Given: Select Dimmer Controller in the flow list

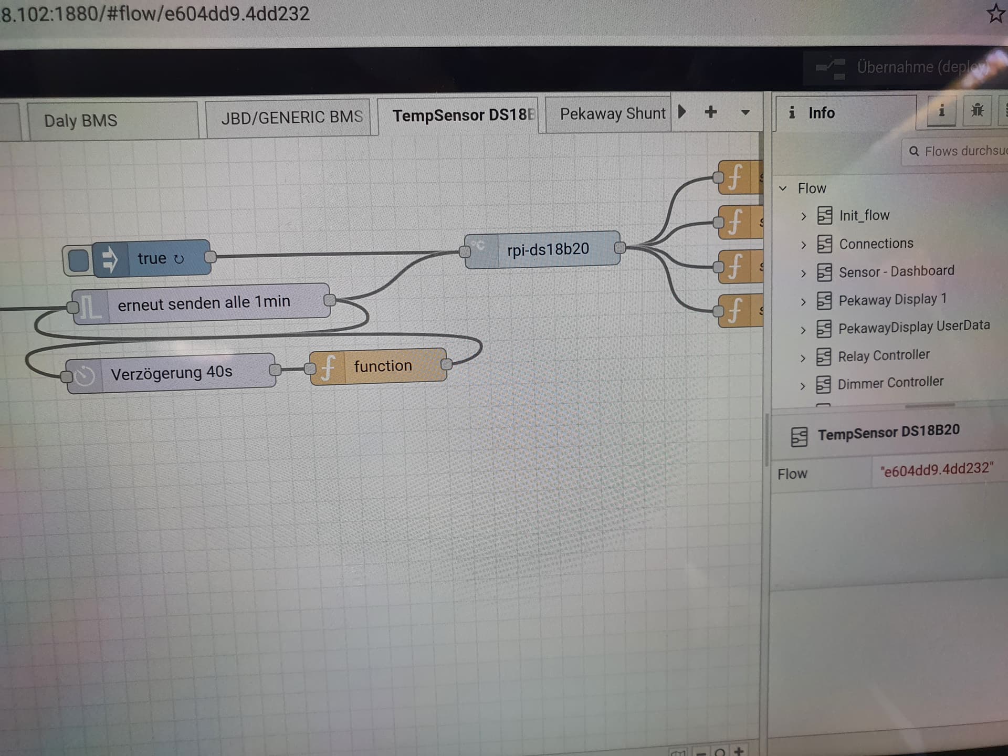Looking at the screenshot, I should click(x=890, y=383).
